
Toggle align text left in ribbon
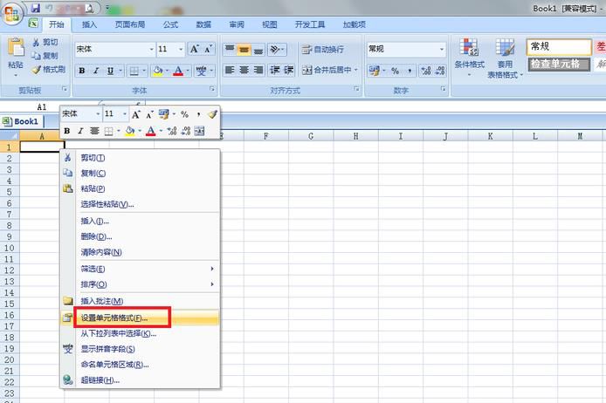coord(230,71)
